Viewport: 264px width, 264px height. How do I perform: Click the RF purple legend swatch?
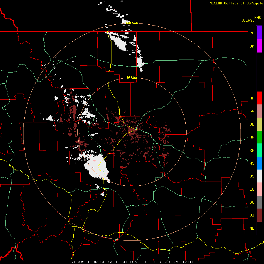259,33
